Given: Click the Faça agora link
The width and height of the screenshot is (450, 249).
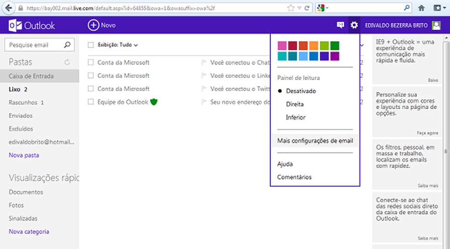Looking at the screenshot, I should point(427,133).
